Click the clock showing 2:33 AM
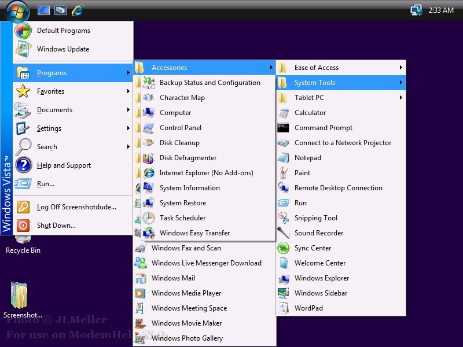Viewport: 463px width, 347px height. (441, 10)
